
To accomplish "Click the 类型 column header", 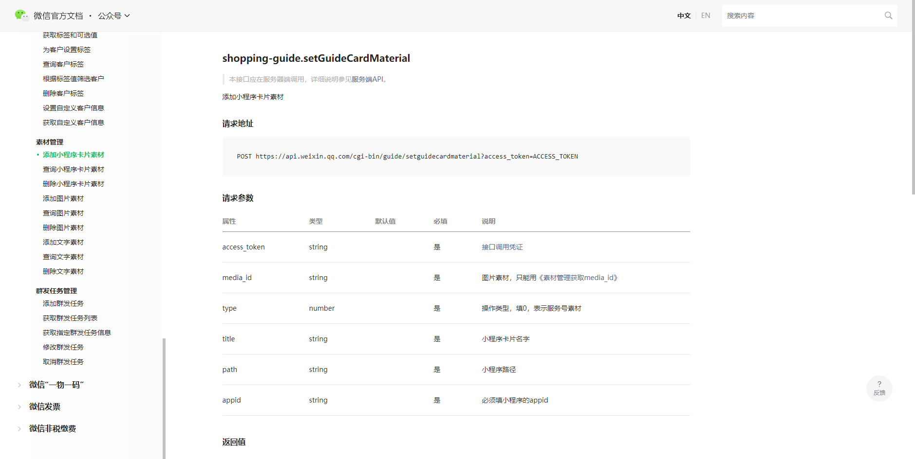I will (x=316, y=221).
